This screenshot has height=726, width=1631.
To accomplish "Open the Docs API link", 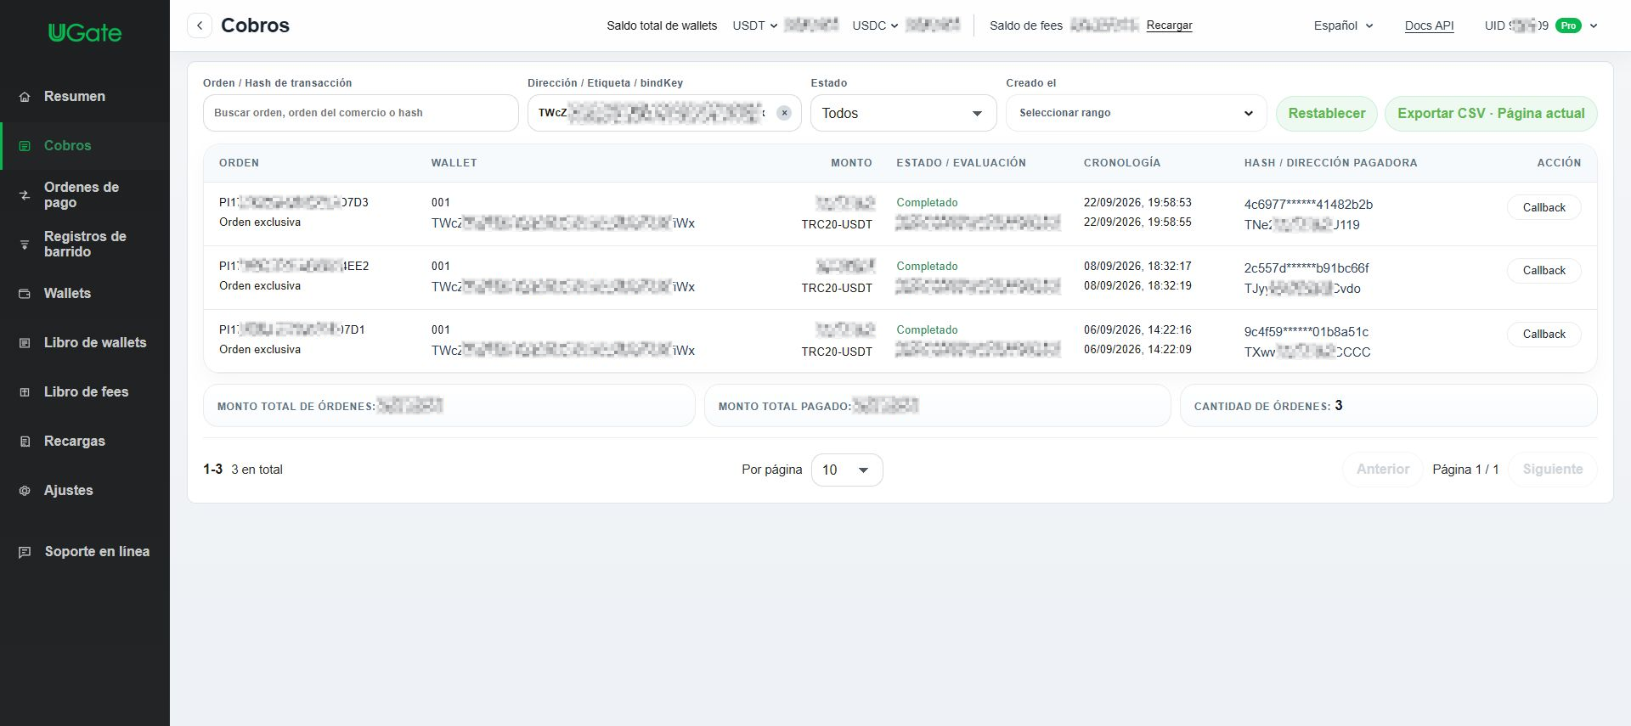I will coord(1429,25).
